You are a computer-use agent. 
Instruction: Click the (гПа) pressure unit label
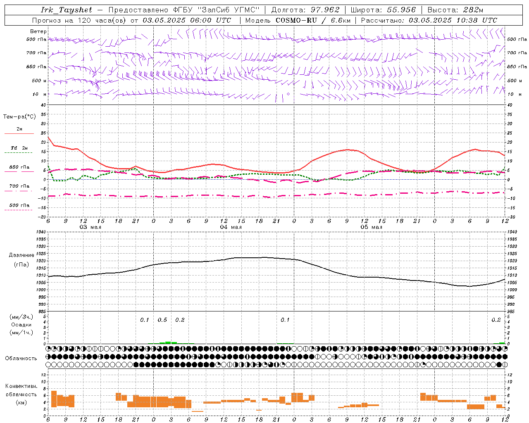[x=21, y=264]
